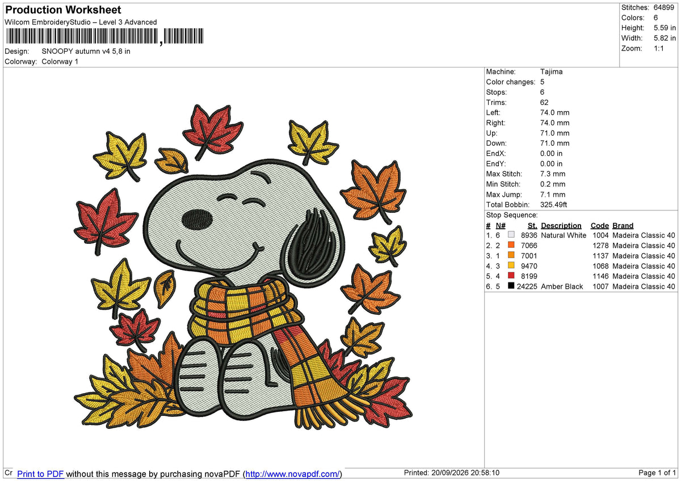Image resolution: width=681 pixels, height=481 pixels.
Task: Click the Description column header
Action: [561, 225]
